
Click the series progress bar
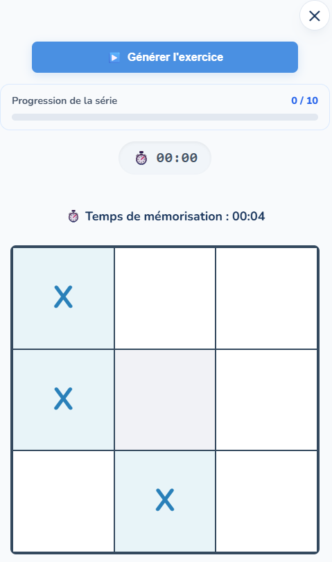coord(165,117)
